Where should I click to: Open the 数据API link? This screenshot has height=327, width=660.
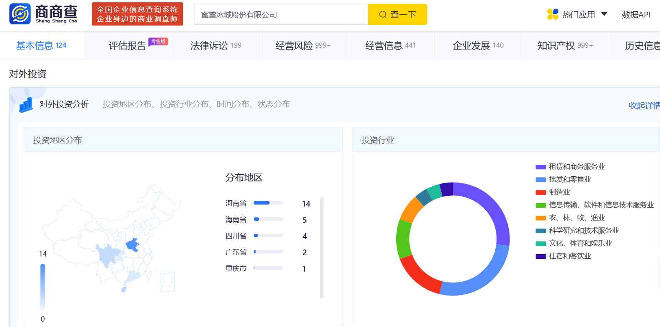636,15
